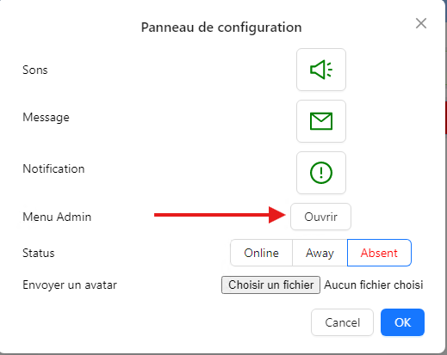Confirm settings with the OK button
This screenshot has height=355, width=447.
click(x=402, y=322)
